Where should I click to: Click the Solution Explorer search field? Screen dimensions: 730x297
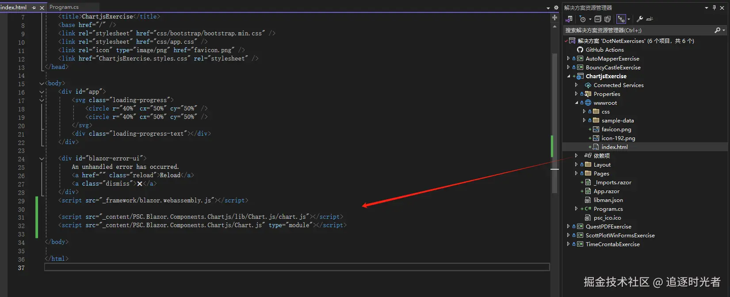[637, 30]
